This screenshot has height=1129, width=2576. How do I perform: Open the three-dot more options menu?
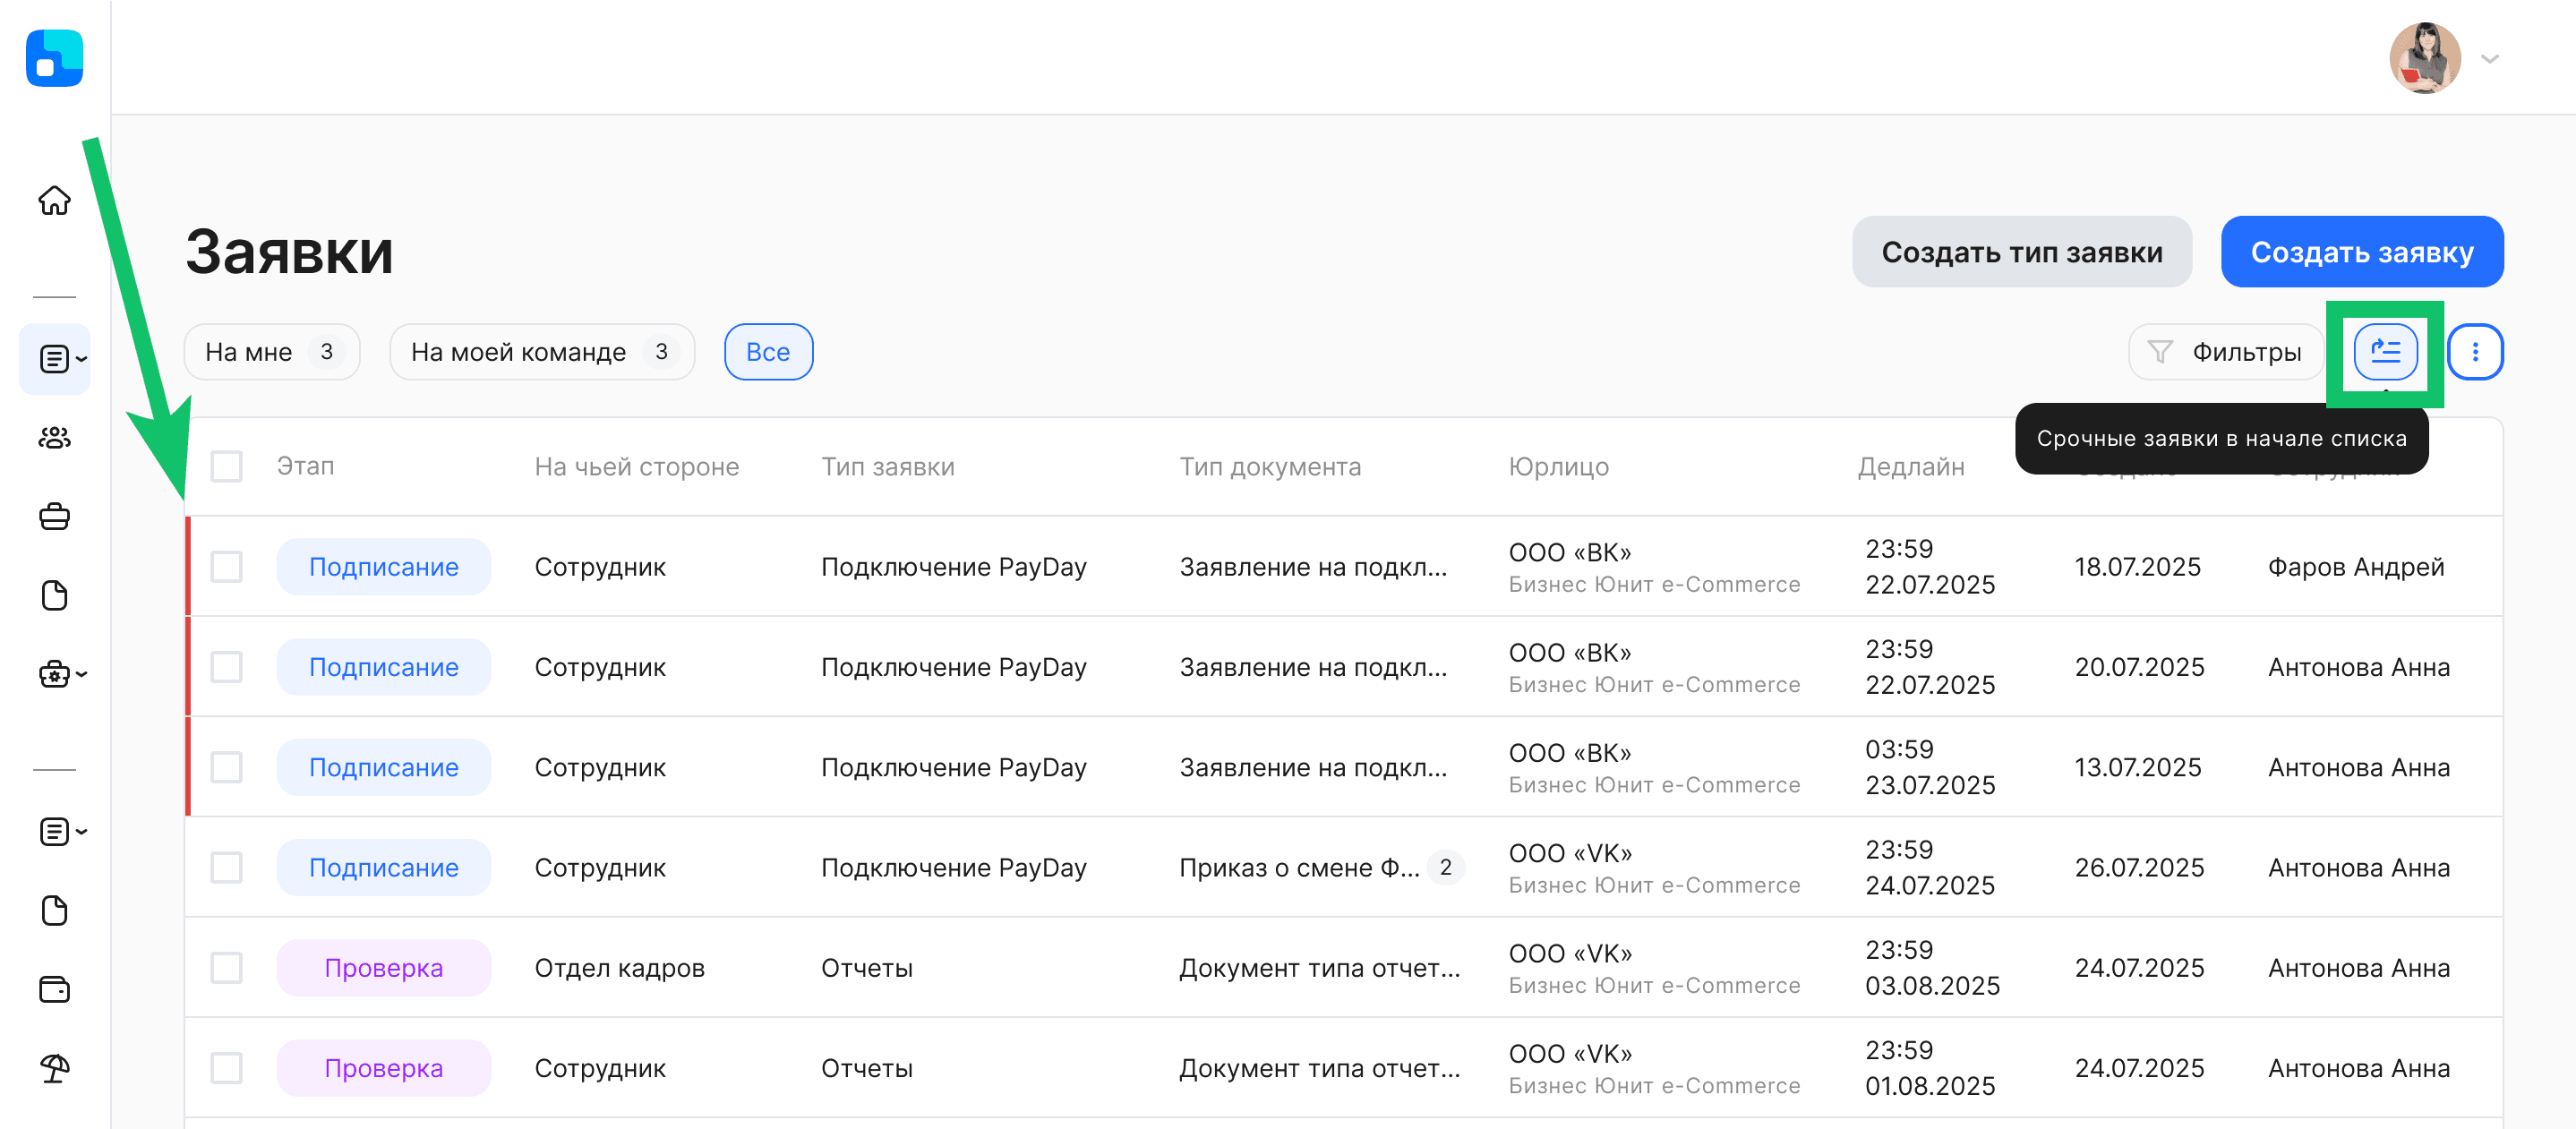2474,352
